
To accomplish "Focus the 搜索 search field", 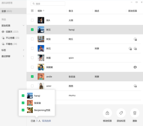I will pyautogui.click(x=48, y=4).
